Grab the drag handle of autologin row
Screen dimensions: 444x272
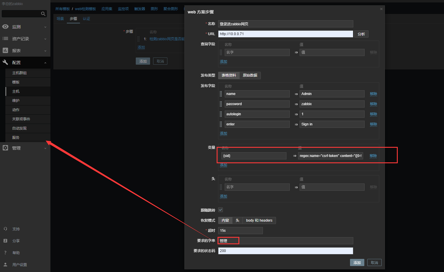(221, 114)
